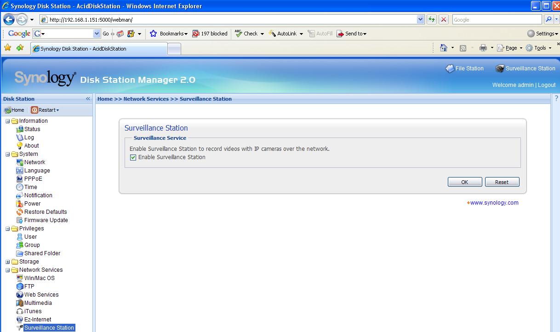Open the Send to menu
560x332 pixels.
352,34
